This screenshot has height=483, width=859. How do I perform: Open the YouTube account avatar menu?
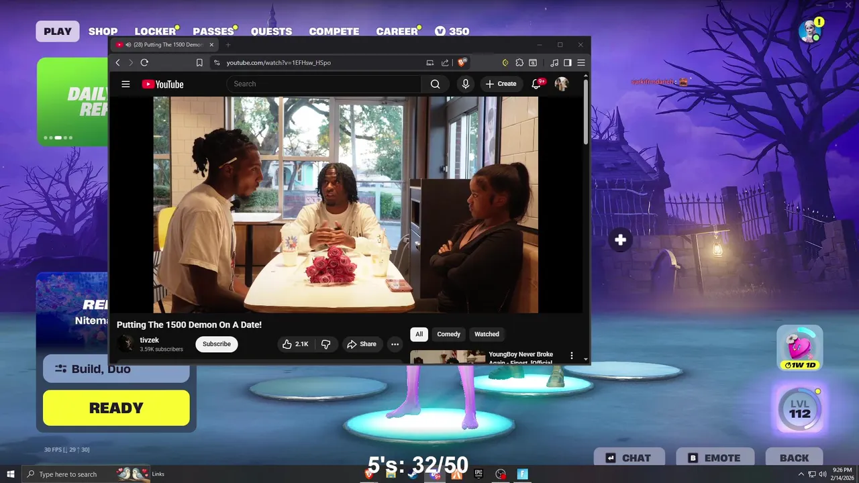561,84
